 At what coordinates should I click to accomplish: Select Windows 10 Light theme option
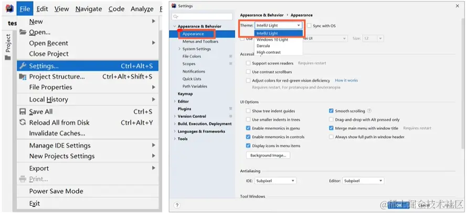coord(279,39)
